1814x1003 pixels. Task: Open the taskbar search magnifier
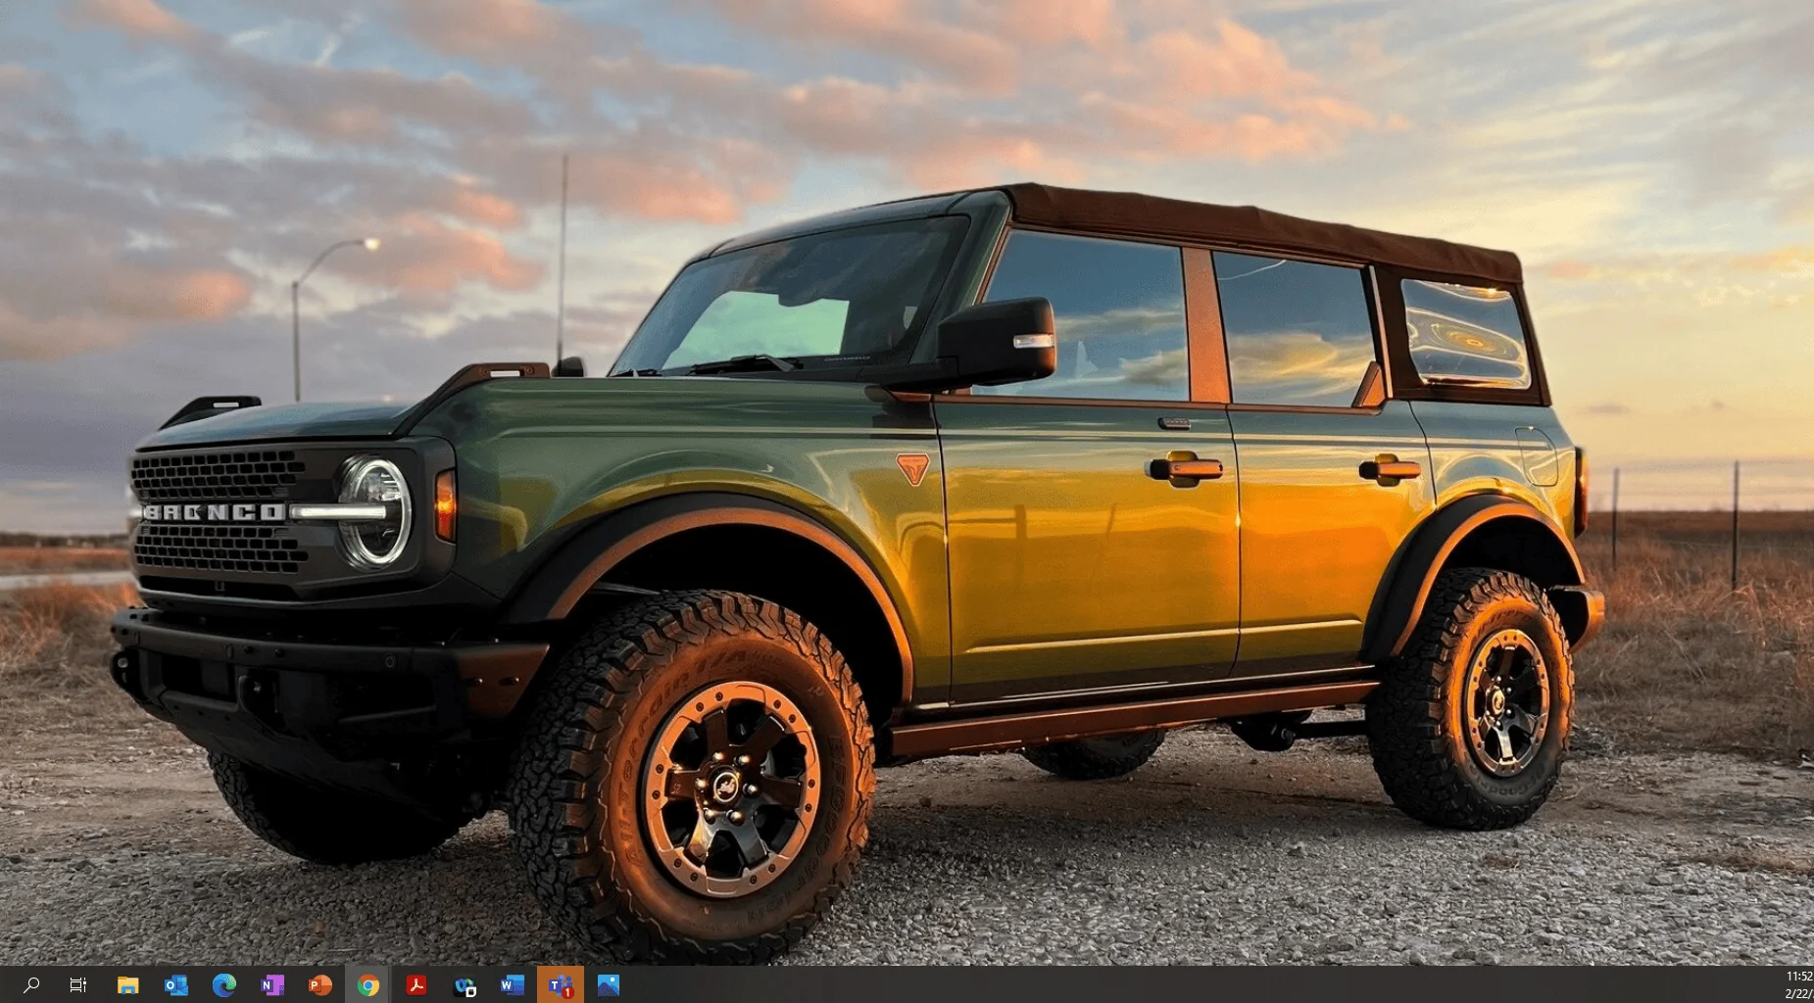pos(31,984)
